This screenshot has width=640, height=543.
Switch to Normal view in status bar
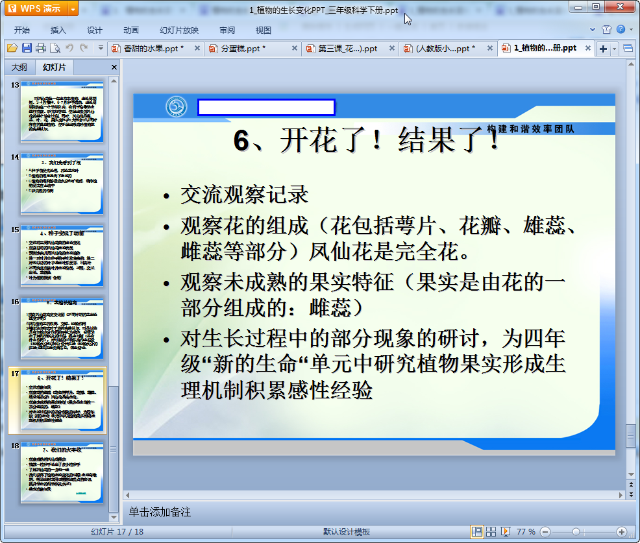[477, 531]
